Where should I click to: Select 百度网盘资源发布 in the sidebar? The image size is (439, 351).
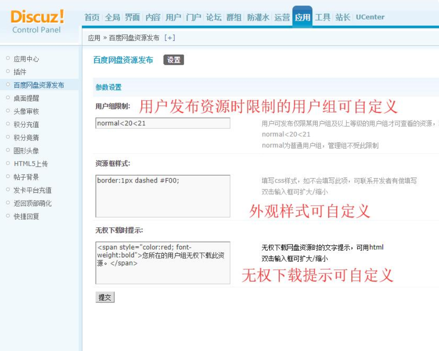pos(39,85)
